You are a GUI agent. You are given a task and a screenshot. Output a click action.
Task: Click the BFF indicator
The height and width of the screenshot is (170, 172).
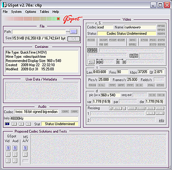click(121, 85)
